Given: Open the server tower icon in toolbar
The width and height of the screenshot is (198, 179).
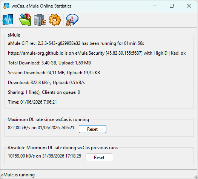Looking at the screenshot, I should tap(40, 20).
